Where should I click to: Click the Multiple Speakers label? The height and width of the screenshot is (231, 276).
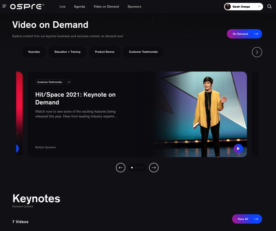pos(46,147)
